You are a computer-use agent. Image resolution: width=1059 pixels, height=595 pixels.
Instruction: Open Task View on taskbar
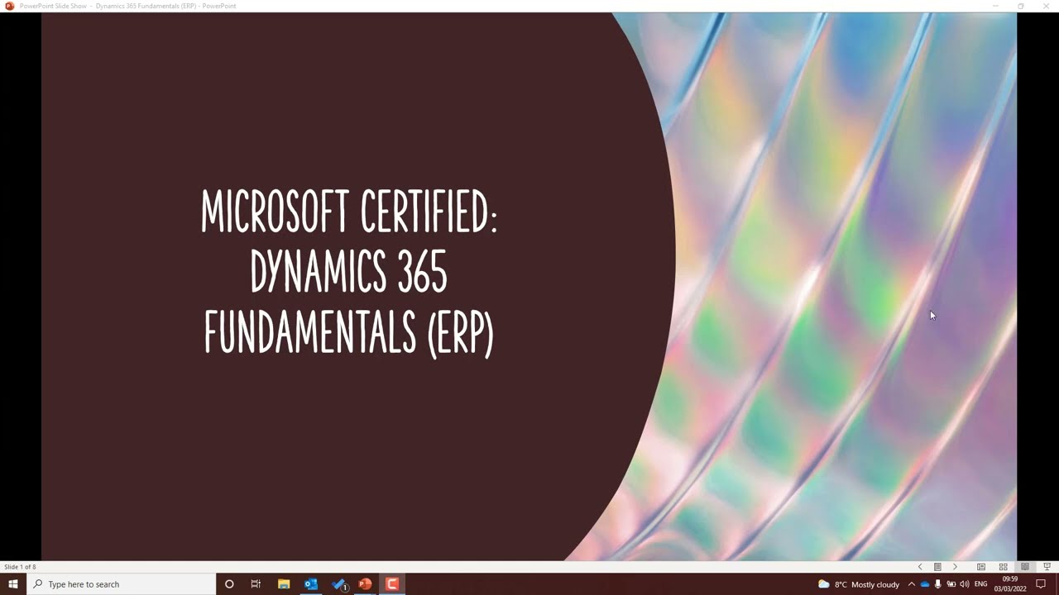256,584
